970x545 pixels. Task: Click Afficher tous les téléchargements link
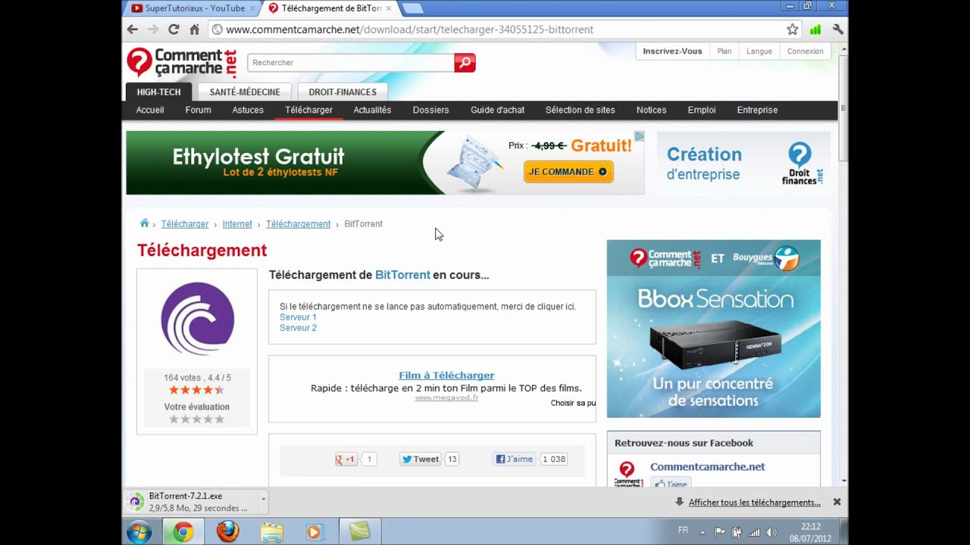(x=754, y=502)
